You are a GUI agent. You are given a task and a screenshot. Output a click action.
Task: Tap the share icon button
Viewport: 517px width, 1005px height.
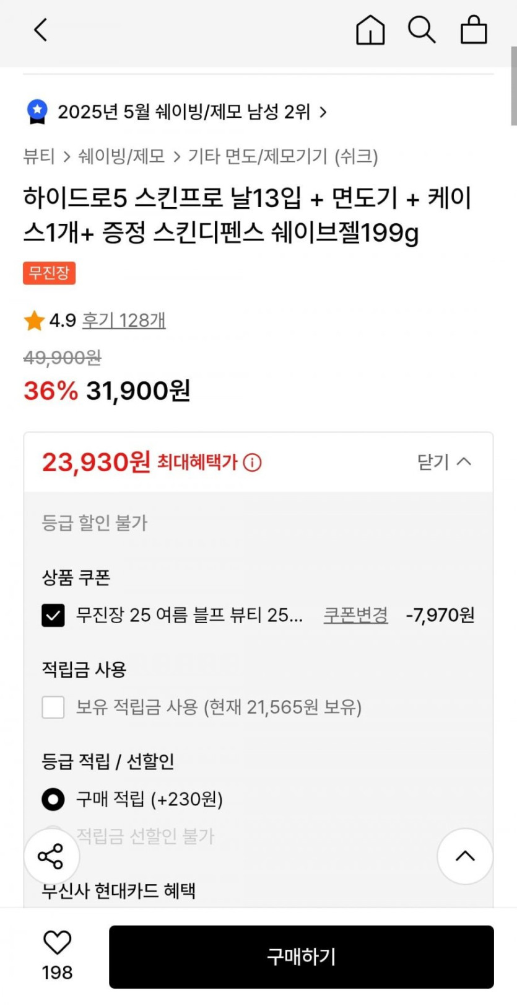point(51,856)
